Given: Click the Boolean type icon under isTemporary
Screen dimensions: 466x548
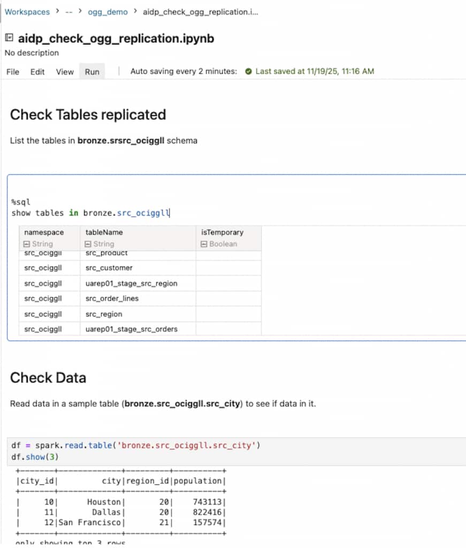Looking at the screenshot, I should [x=204, y=244].
